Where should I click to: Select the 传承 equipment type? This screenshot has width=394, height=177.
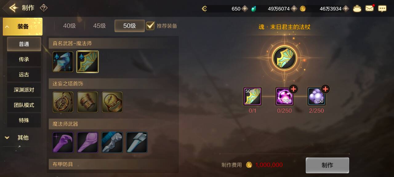[x=24, y=59]
